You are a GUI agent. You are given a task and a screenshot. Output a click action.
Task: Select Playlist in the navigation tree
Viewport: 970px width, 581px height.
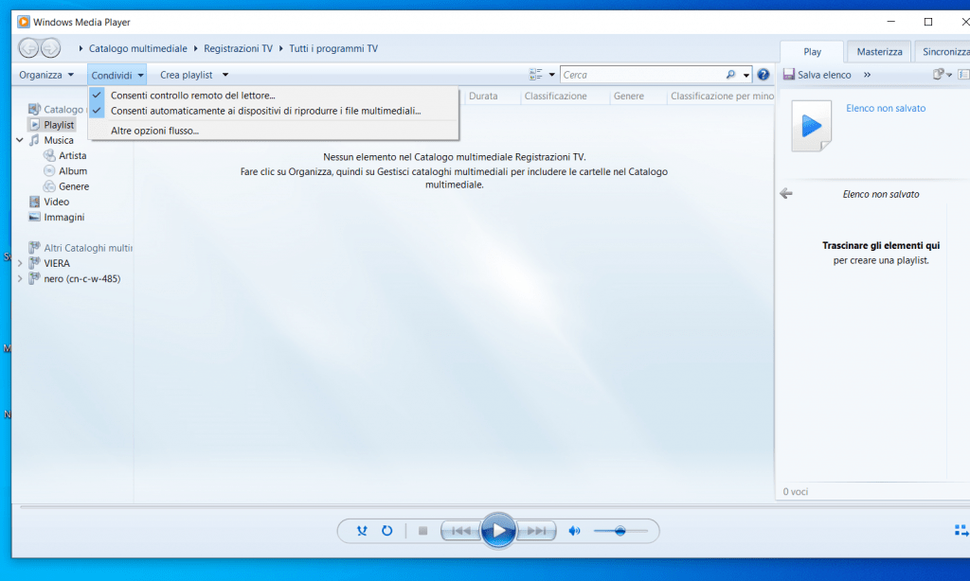59,125
